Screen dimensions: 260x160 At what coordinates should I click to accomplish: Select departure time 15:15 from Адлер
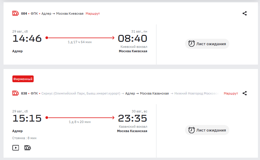[x=27, y=118]
